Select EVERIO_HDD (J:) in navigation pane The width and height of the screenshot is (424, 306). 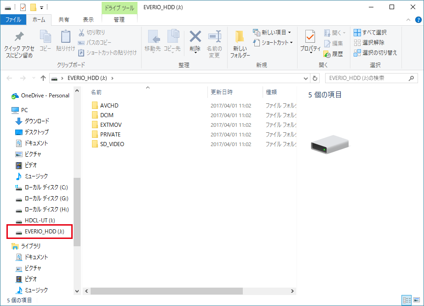pyautogui.click(x=40, y=232)
